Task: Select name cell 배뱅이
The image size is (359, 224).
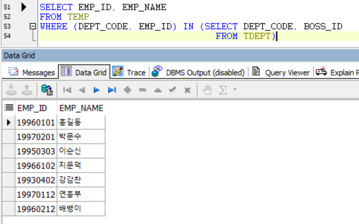Action: 81,209
